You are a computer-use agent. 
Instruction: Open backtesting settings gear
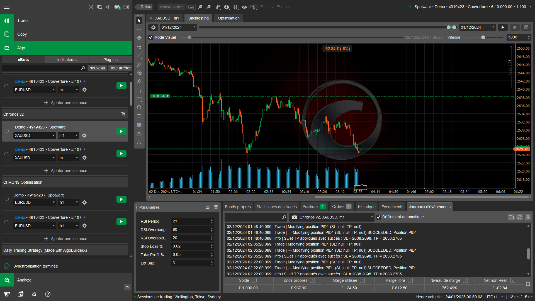(x=153, y=27)
